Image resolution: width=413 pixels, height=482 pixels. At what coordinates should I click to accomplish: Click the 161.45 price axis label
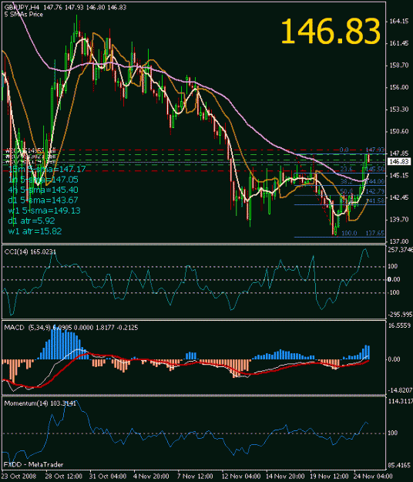click(x=399, y=43)
